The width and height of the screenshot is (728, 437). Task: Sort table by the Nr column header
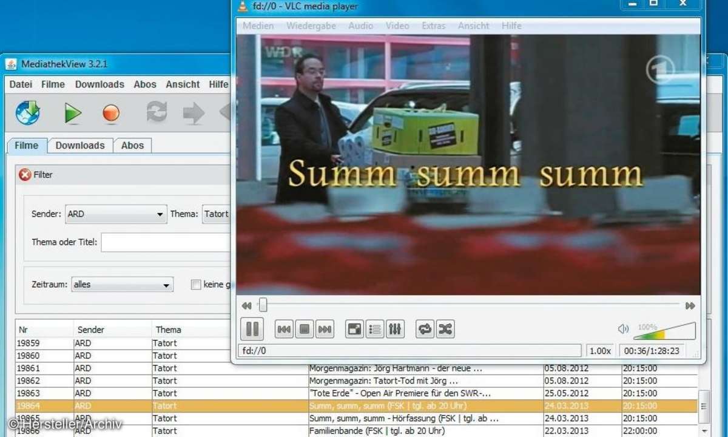(44, 330)
